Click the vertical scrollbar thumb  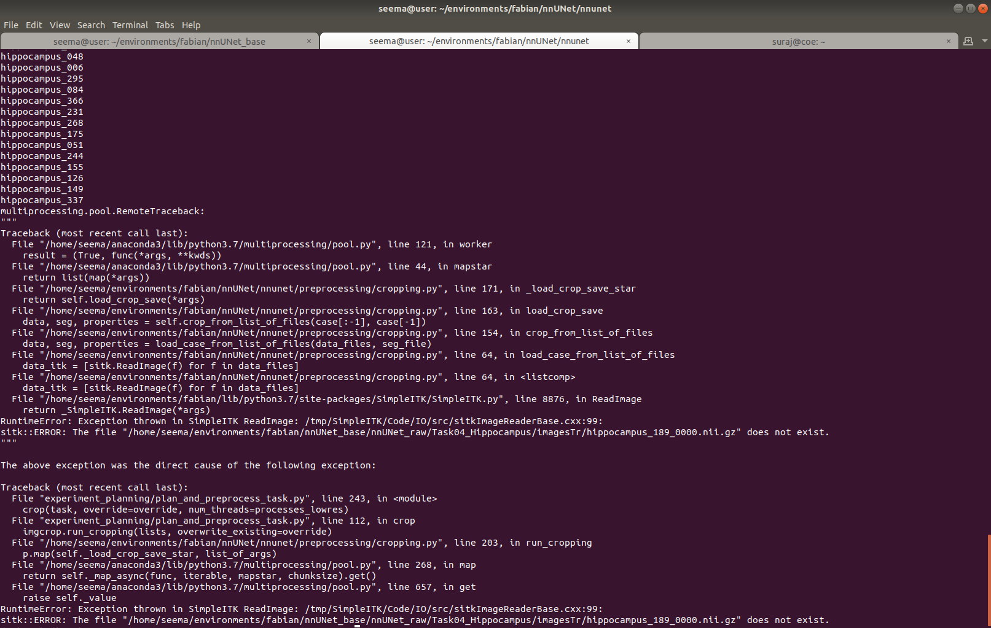(x=989, y=580)
